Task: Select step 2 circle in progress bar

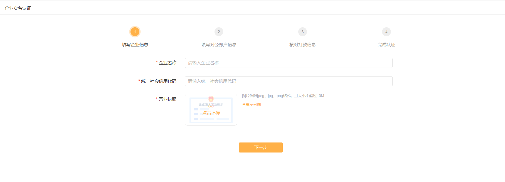Action: 219,32
